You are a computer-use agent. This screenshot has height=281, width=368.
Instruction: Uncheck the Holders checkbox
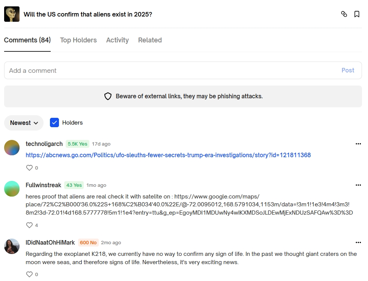(54, 123)
